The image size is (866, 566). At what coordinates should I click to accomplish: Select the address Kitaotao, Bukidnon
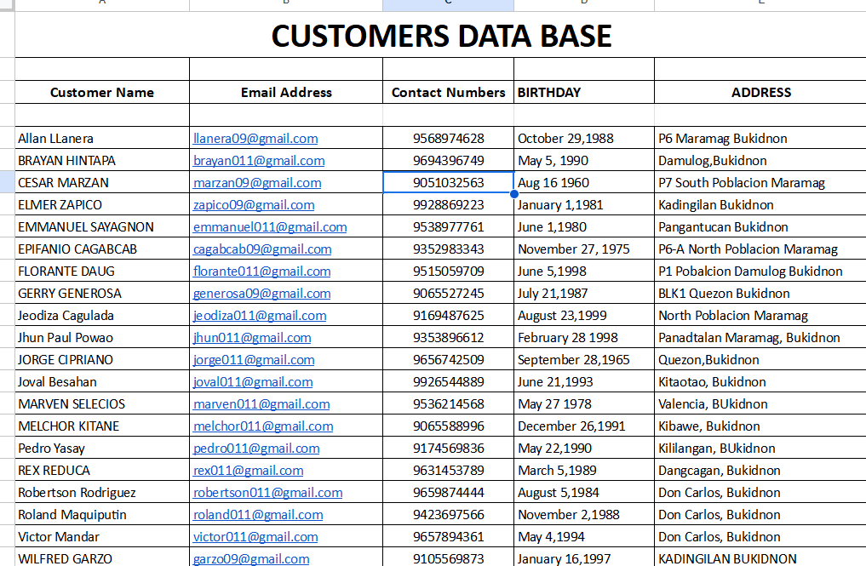point(760,381)
